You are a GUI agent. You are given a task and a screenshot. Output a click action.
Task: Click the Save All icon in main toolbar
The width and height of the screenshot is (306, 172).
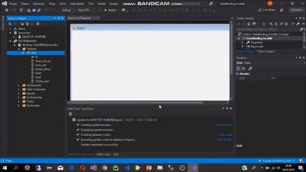[39, 10]
